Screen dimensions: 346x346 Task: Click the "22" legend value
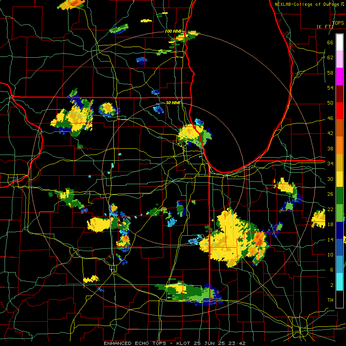coord(330,209)
